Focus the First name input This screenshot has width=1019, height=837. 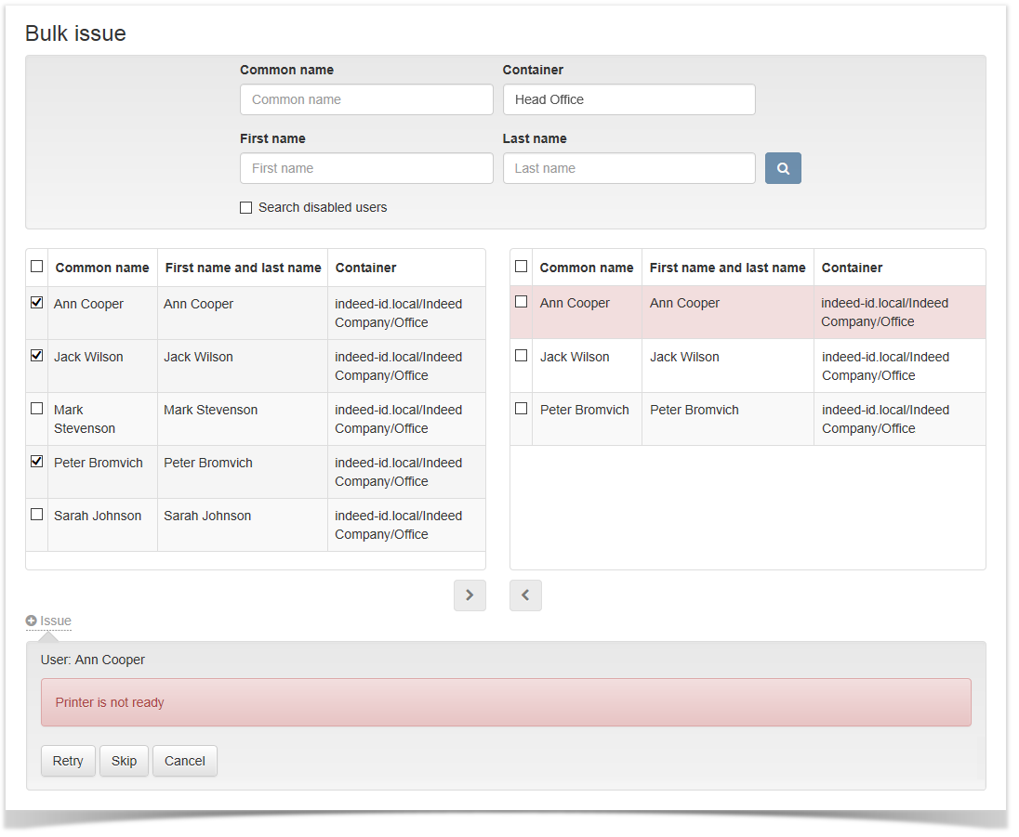coord(365,168)
